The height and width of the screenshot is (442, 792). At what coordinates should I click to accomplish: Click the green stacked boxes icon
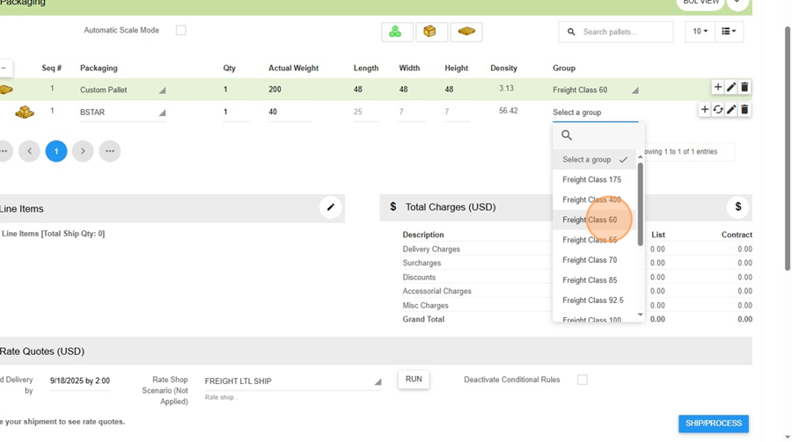click(396, 32)
